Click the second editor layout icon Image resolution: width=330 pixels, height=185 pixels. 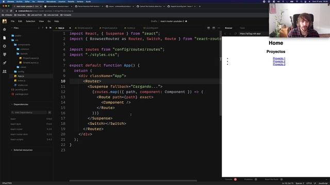click(213, 28)
